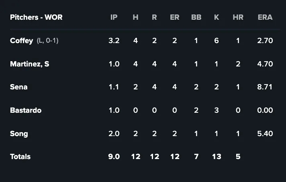Open pitcher Coffey's player page
Screen dimensions: 286x182
click(21, 41)
